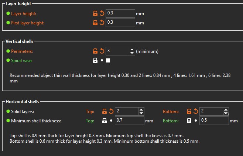
Task: Click the Perimeters setting label
Action: tap(22, 51)
